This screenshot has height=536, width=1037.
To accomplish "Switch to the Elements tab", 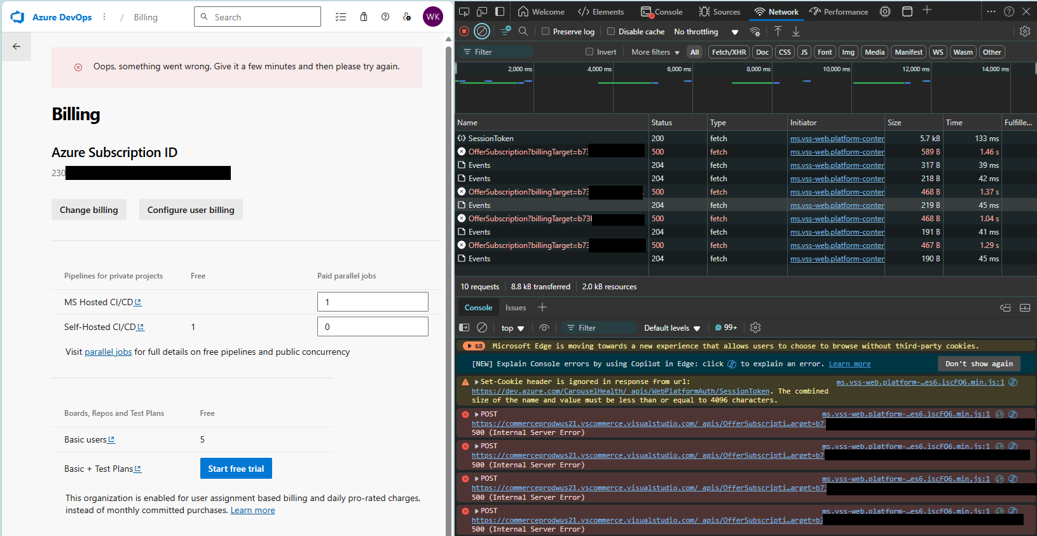I will 601,11.
